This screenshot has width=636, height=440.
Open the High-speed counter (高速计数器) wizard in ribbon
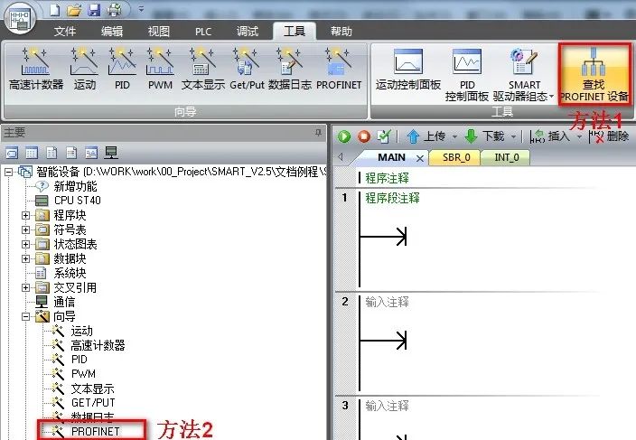click(36, 69)
